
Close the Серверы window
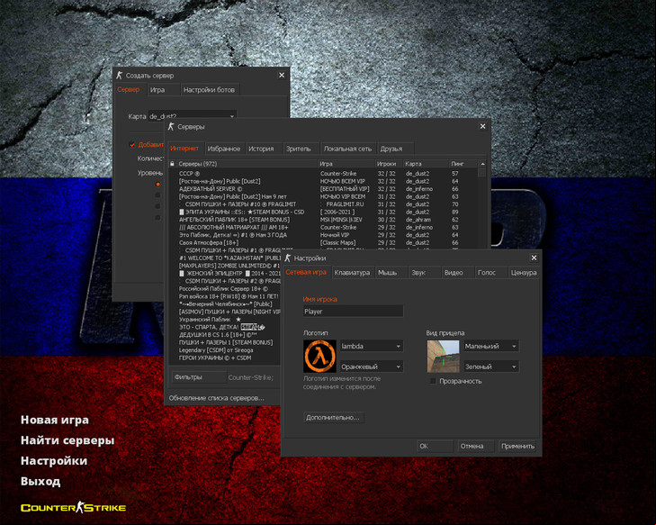(x=483, y=126)
